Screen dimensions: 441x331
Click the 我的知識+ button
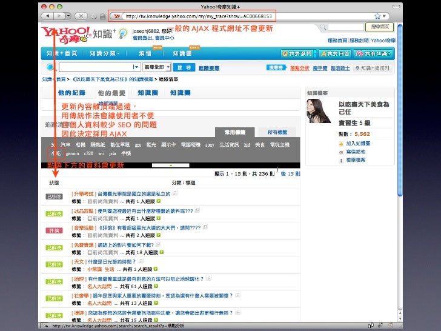pos(373,53)
